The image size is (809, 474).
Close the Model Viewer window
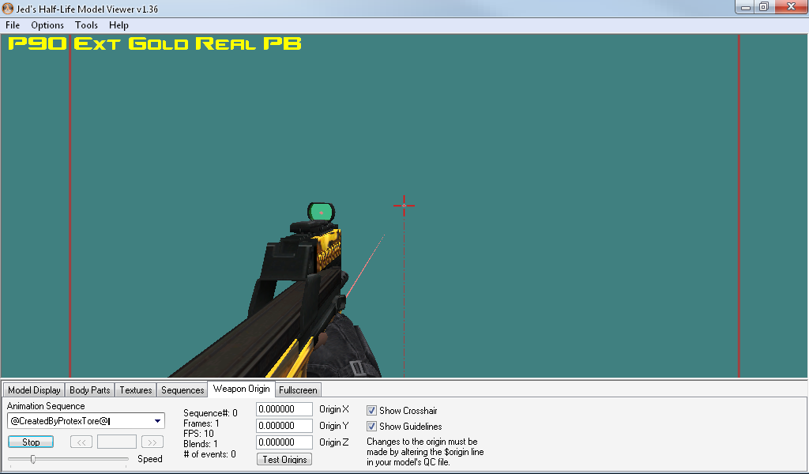(790, 7)
